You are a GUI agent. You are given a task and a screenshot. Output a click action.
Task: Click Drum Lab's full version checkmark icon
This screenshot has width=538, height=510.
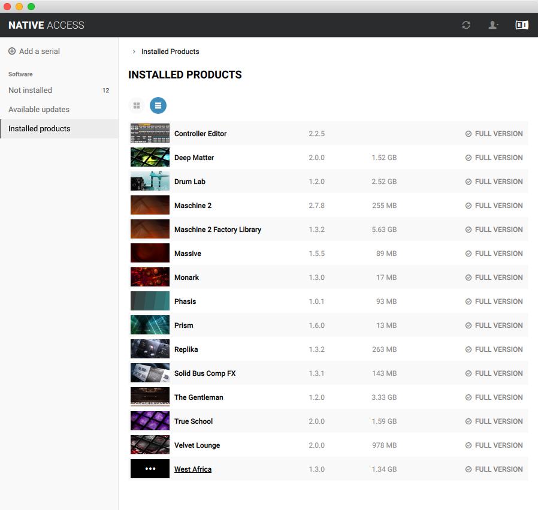coord(469,182)
